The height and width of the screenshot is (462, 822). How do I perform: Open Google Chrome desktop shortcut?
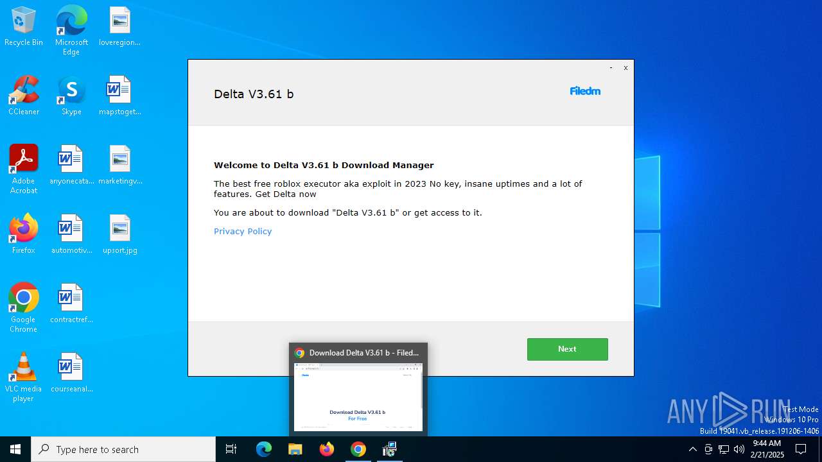coord(24,308)
